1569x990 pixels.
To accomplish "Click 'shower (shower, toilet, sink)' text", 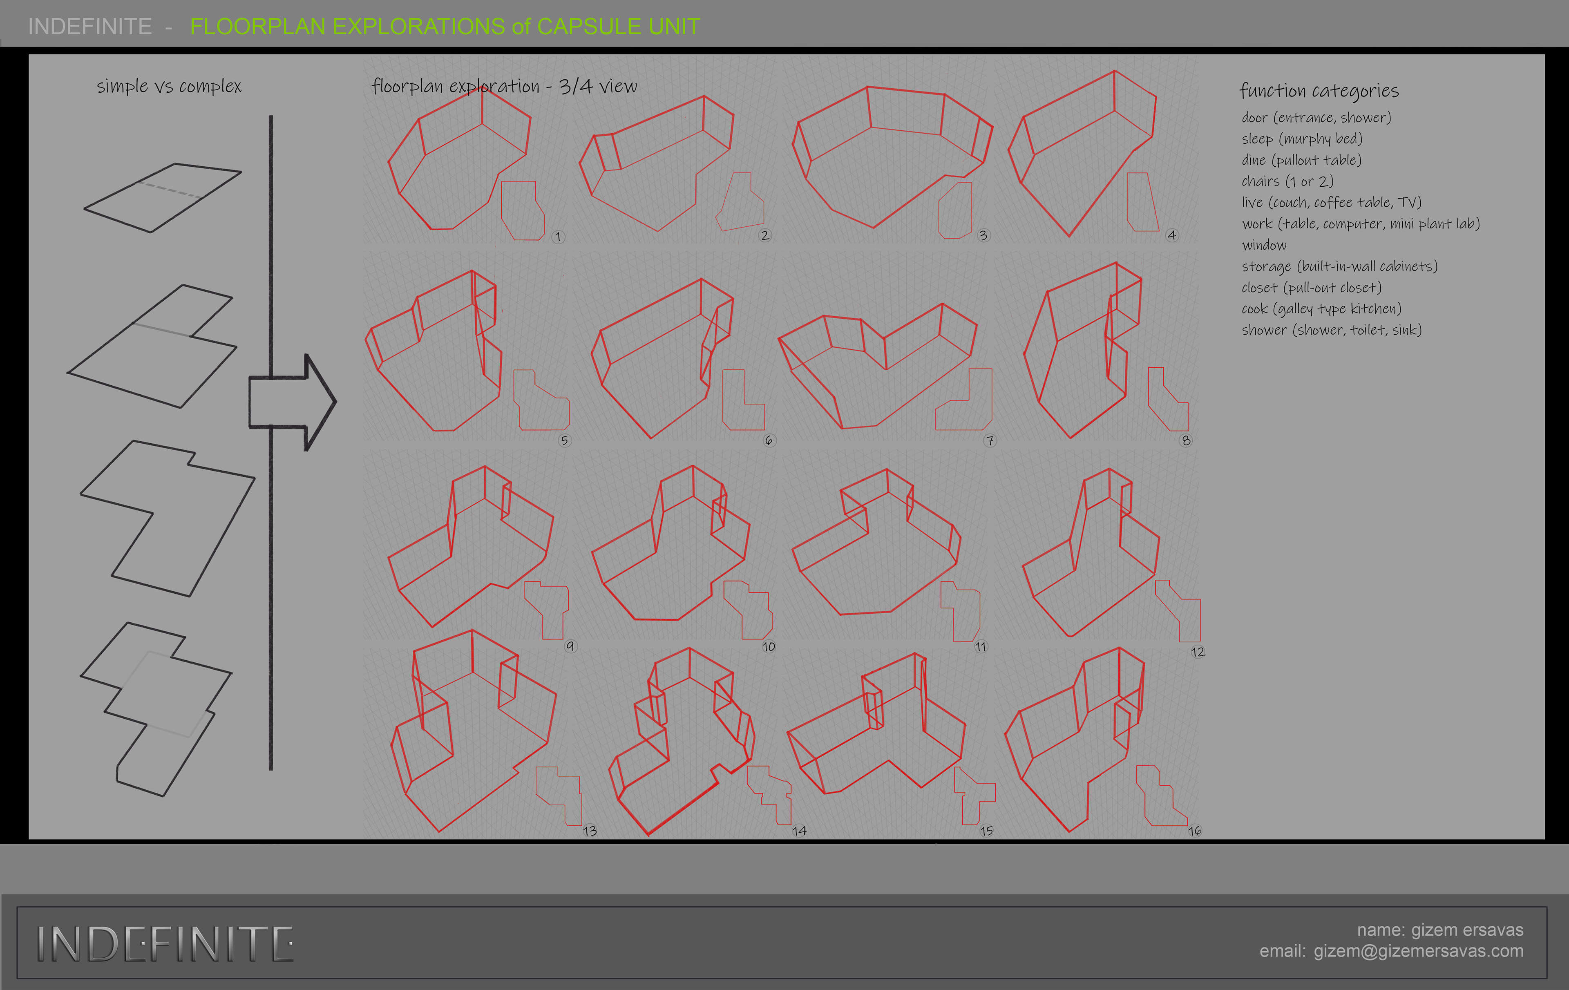I will coord(1331,330).
